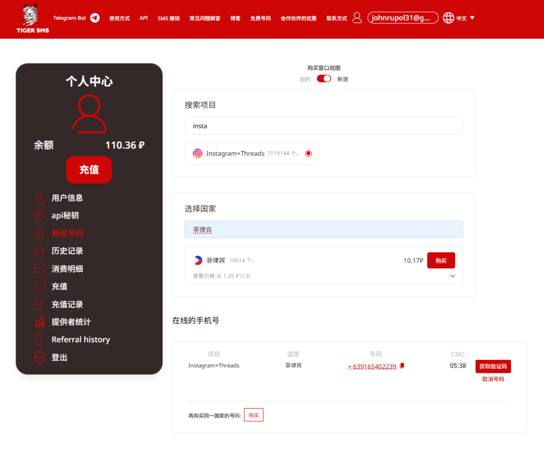Click the globe language icon

(x=448, y=18)
